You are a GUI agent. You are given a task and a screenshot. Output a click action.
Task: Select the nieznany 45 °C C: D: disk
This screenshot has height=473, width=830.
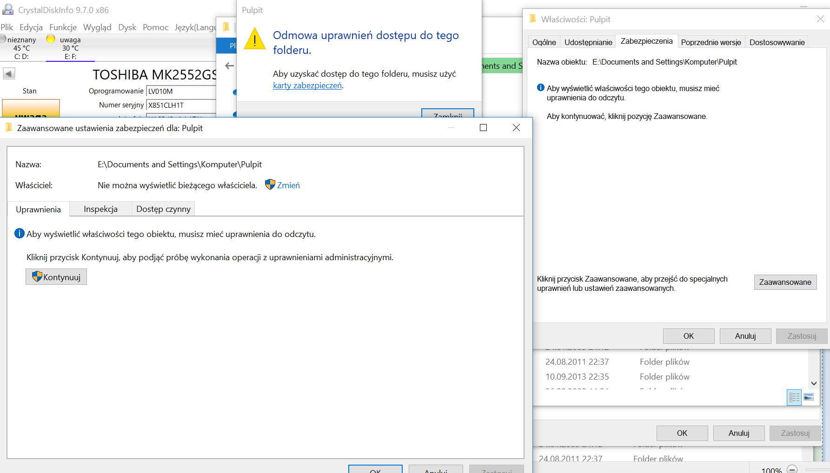pos(21,48)
